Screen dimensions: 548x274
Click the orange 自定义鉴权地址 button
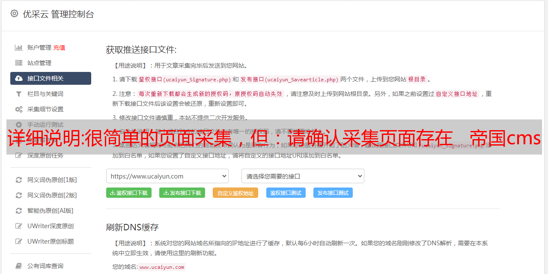(235, 193)
